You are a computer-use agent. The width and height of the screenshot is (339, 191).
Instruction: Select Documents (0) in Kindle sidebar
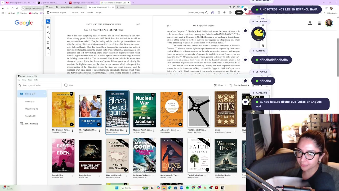point(32,109)
